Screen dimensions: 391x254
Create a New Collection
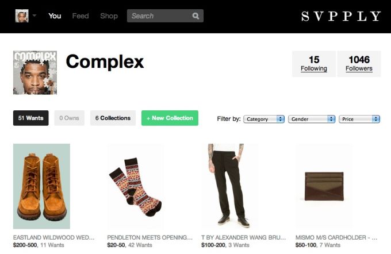point(170,118)
